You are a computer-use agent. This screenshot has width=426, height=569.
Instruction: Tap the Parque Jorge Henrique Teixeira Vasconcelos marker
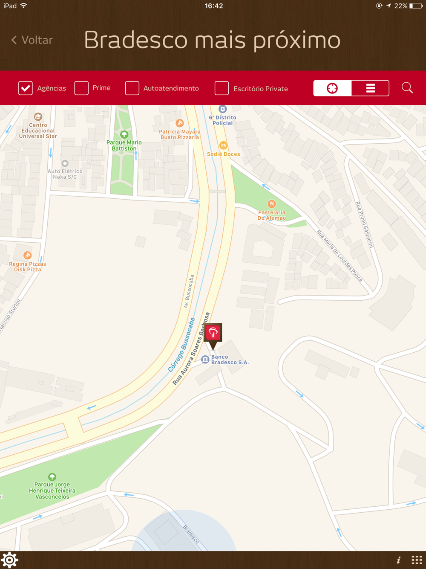pyautogui.click(x=52, y=477)
